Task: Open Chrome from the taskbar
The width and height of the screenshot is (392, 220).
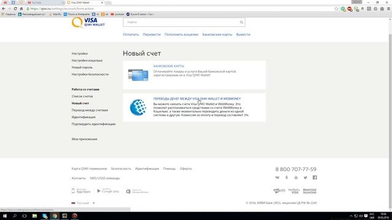Action: tap(55, 216)
